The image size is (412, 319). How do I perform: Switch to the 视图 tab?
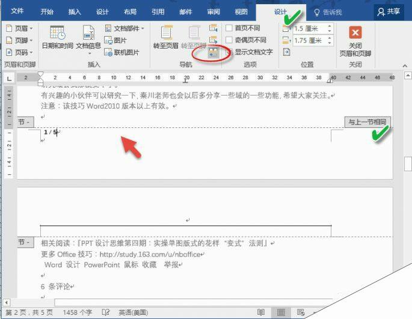(241, 11)
